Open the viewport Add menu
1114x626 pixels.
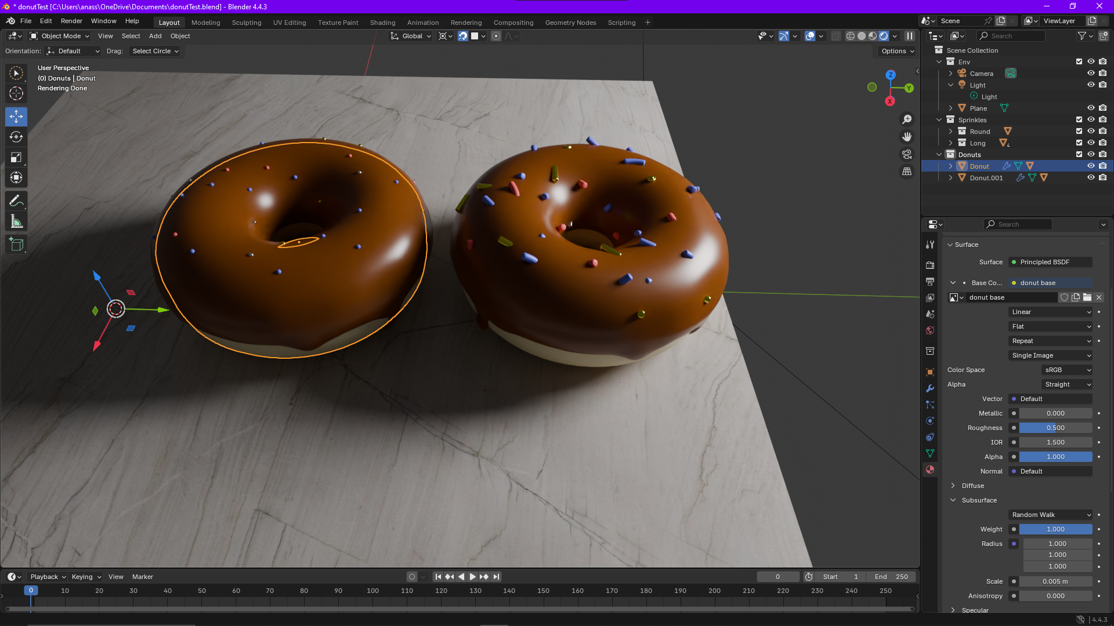(x=155, y=36)
